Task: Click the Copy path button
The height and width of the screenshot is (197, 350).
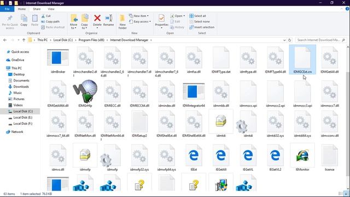Action: tap(50, 21)
